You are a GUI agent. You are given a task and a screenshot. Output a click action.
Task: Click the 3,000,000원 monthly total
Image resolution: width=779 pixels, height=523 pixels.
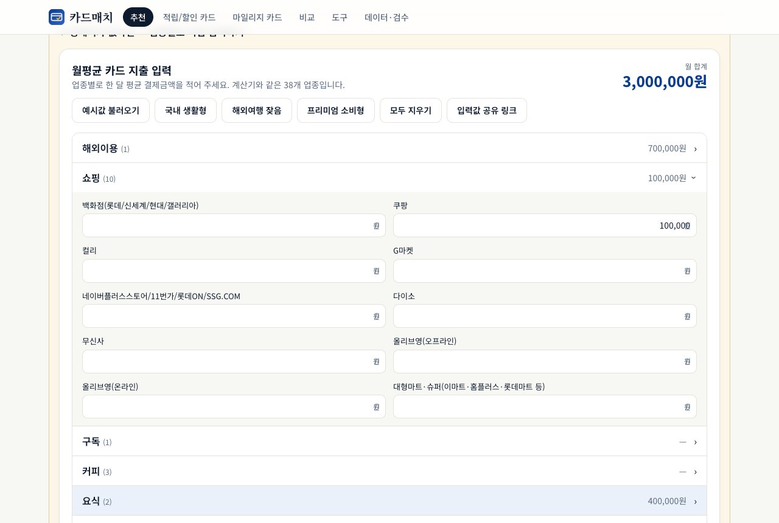[x=665, y=81]
